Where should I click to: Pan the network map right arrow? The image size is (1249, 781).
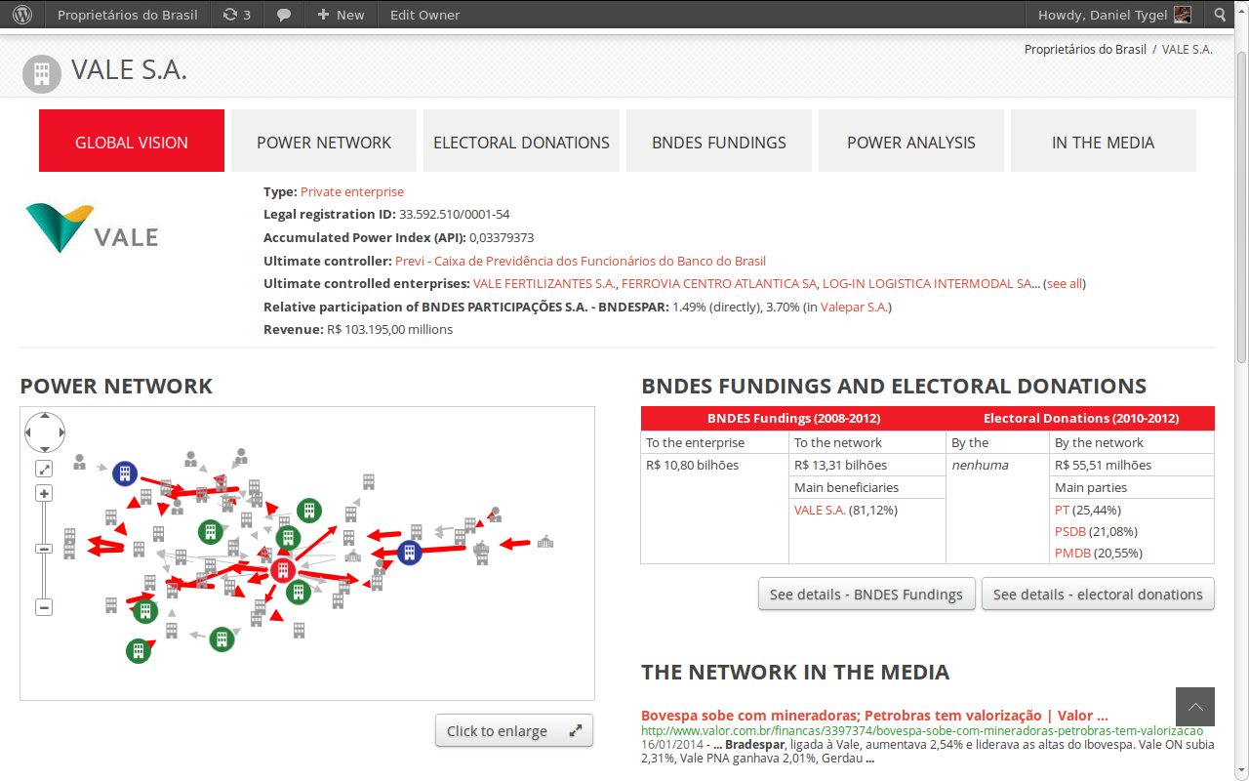(x=60, y=432)
